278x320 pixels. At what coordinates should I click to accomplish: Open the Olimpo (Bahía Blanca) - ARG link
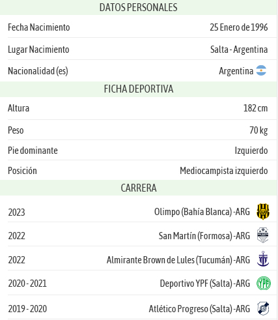(x=202, y=212)
